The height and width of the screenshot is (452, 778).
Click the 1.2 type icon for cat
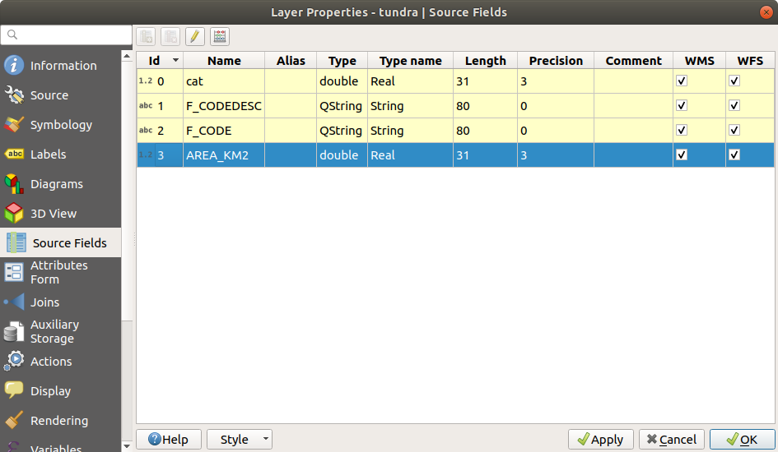pos(146,81)
